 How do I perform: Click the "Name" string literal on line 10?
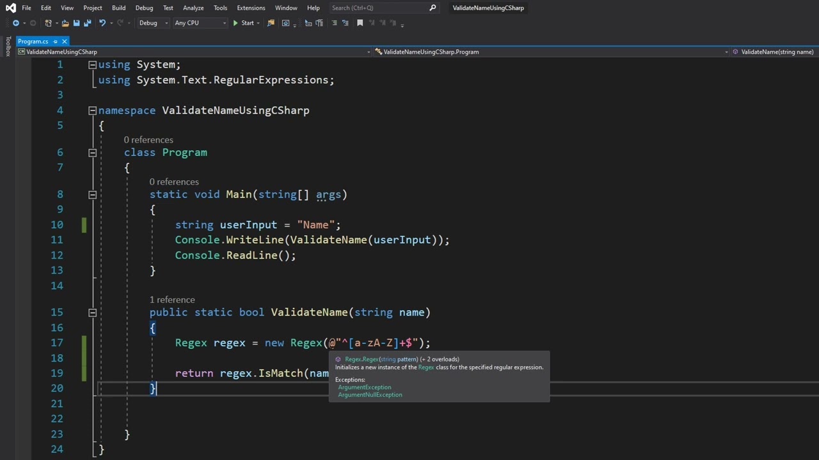(x=315, y=225)
